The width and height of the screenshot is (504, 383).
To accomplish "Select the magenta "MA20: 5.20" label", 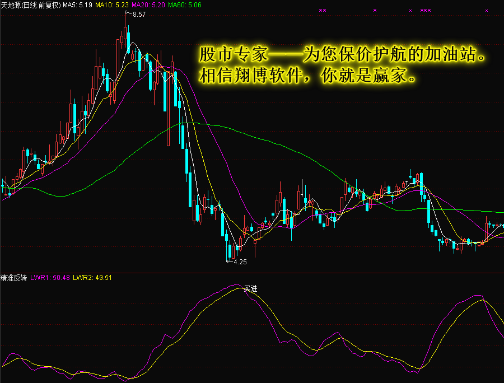I will (148, 5).
